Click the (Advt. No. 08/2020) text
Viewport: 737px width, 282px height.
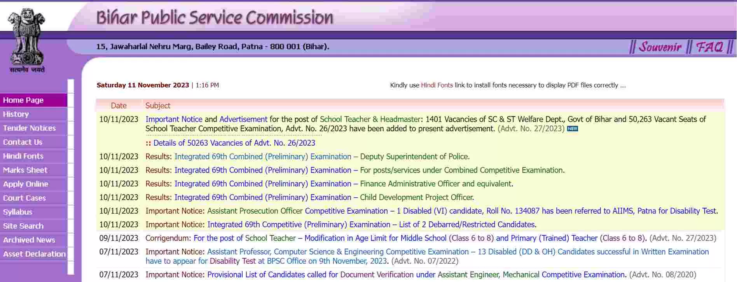point(663,275)
